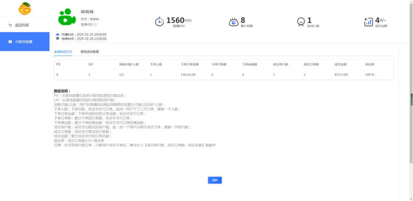Image resolution: width=413 pixels, height=201 pixels.
Task: Select 小程序直播 menu item
Action: pos(24,42)
